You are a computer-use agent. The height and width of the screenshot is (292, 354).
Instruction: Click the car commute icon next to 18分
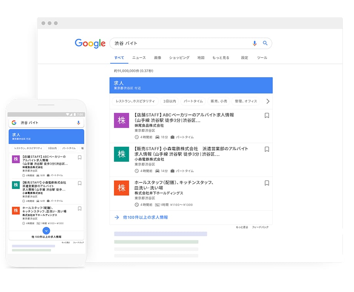click(157, 137)
